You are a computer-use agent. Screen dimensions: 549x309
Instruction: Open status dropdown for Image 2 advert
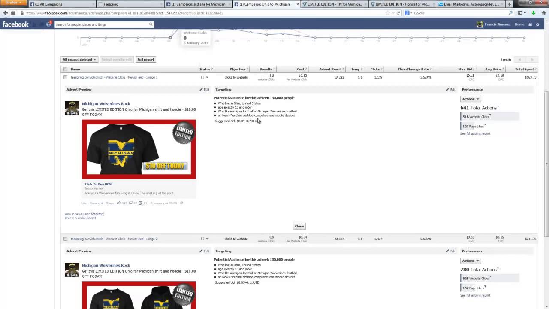205,239
